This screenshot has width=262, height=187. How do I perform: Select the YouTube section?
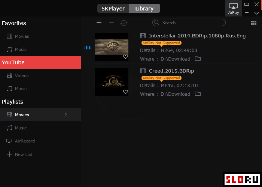point(40,62)
